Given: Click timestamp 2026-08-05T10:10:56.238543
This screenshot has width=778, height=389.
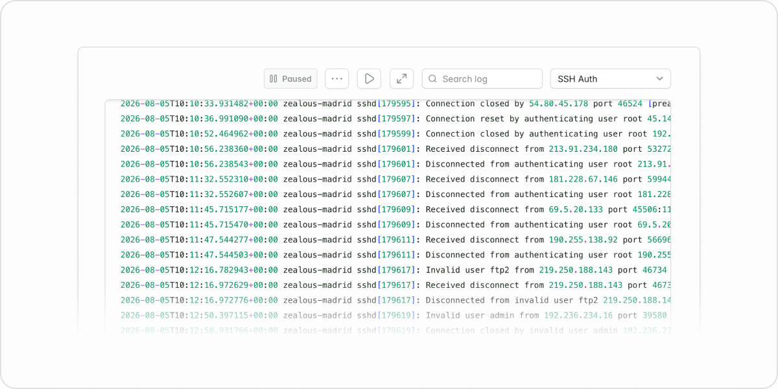Looking at the screenshot, I should (x=199, y=164).
